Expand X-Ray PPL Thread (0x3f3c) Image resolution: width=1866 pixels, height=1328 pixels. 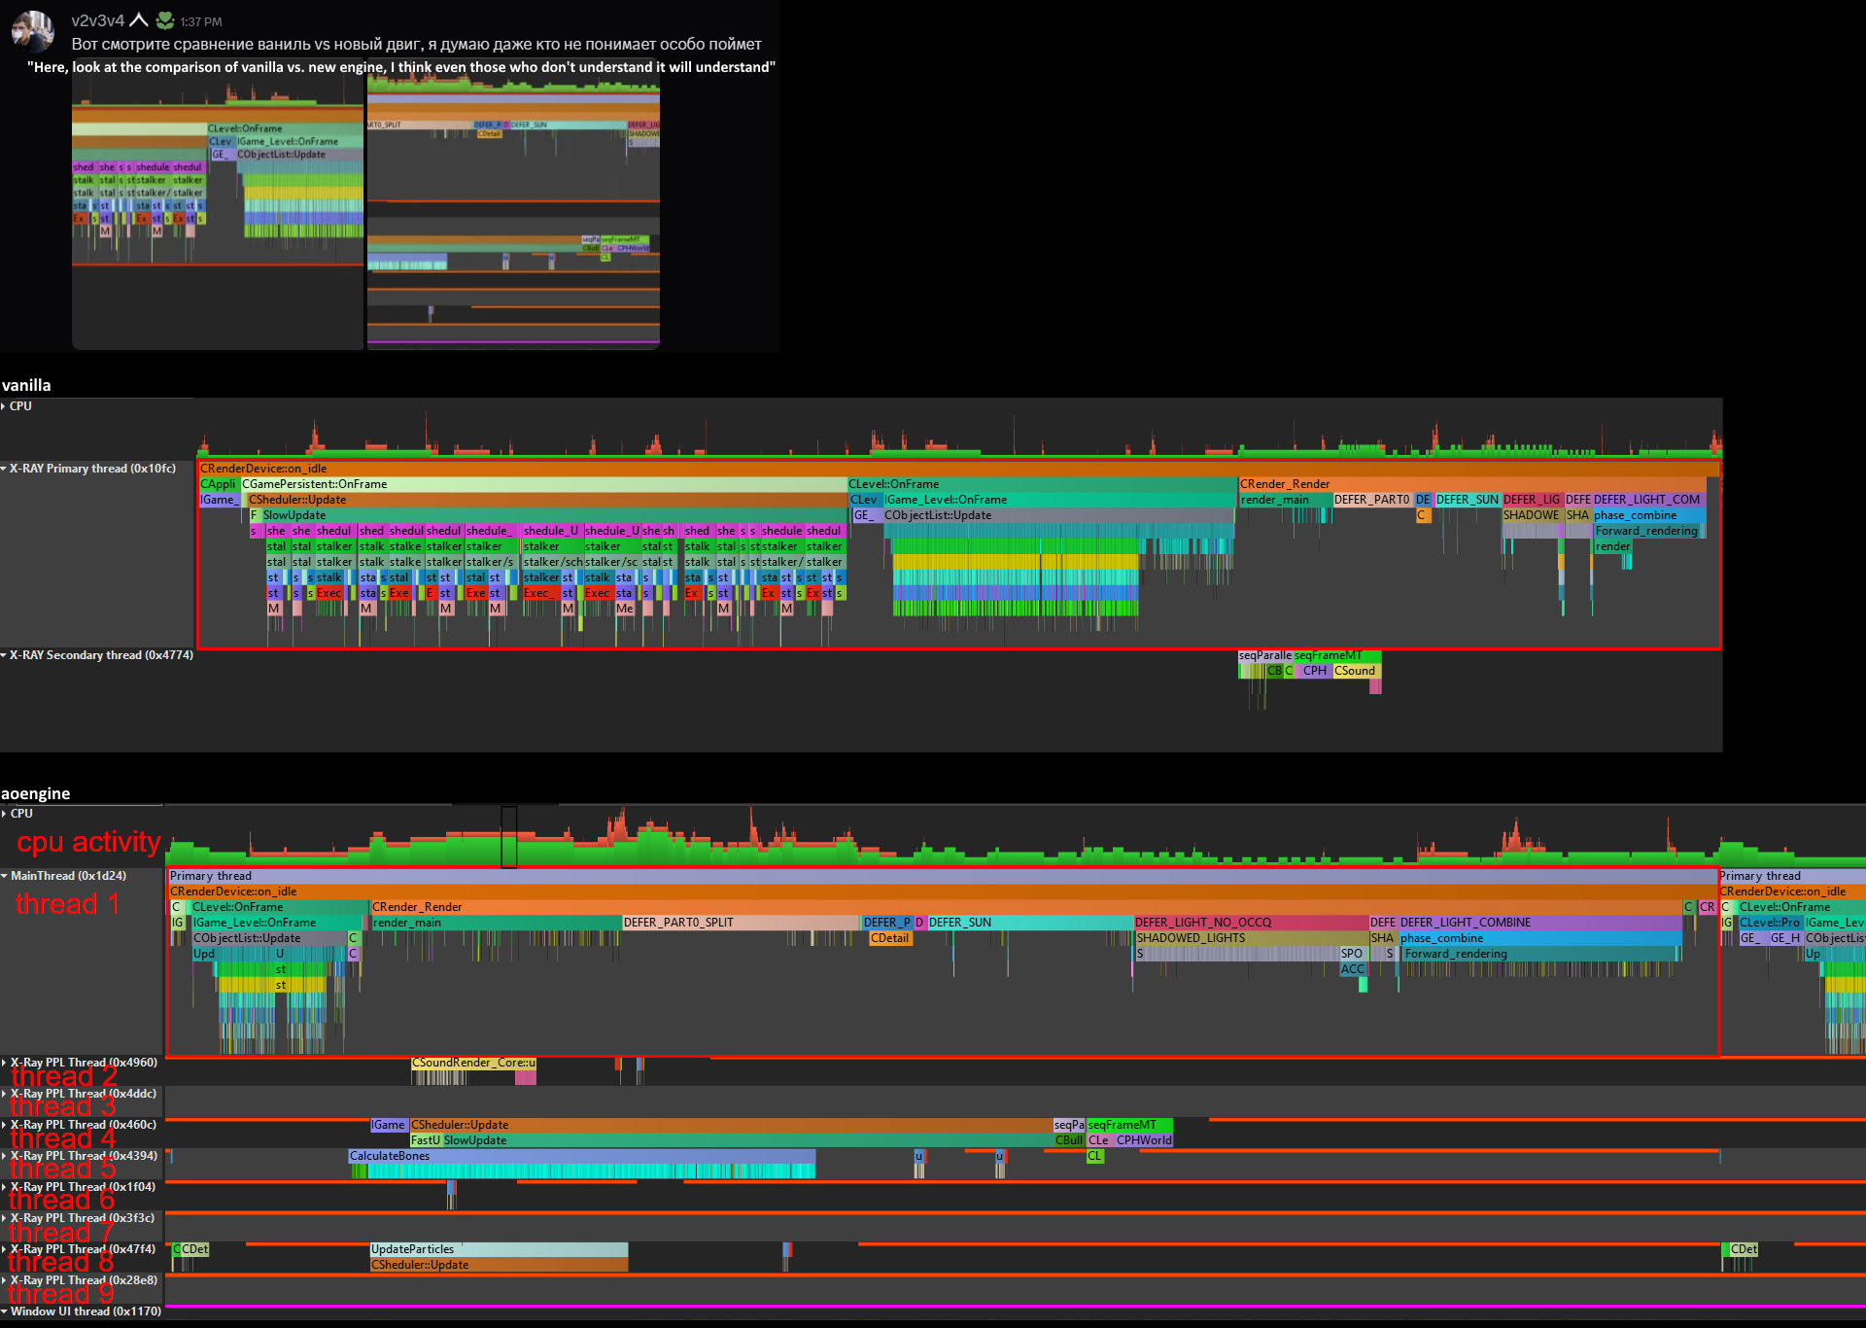pos(4,1218)
